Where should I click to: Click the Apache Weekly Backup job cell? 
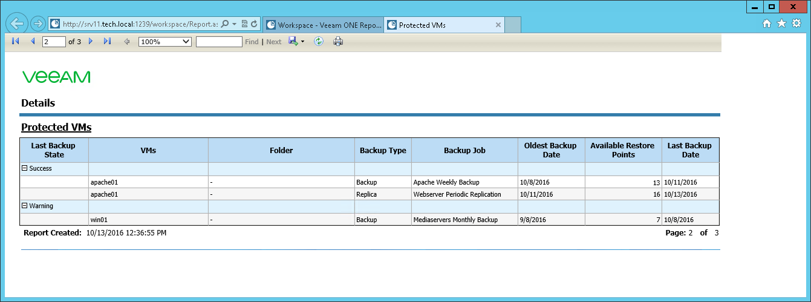point(464,182)
